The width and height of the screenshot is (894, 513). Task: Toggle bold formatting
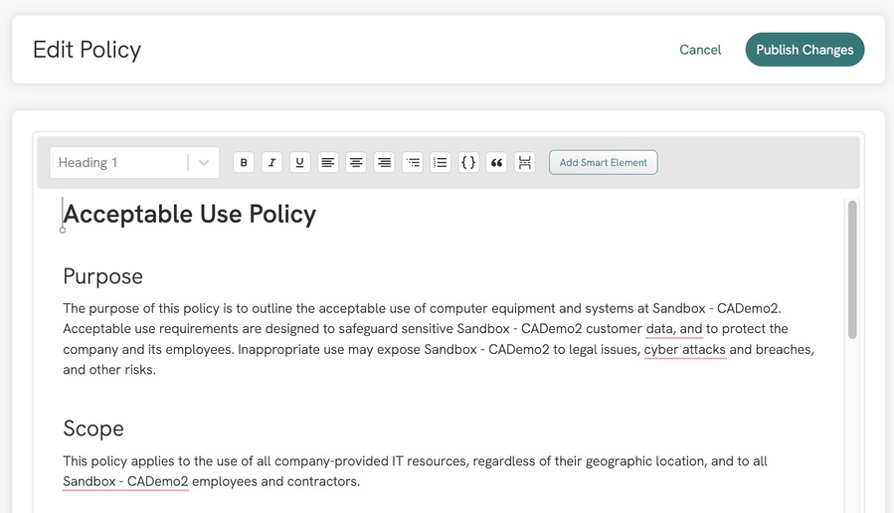[244, 162]
